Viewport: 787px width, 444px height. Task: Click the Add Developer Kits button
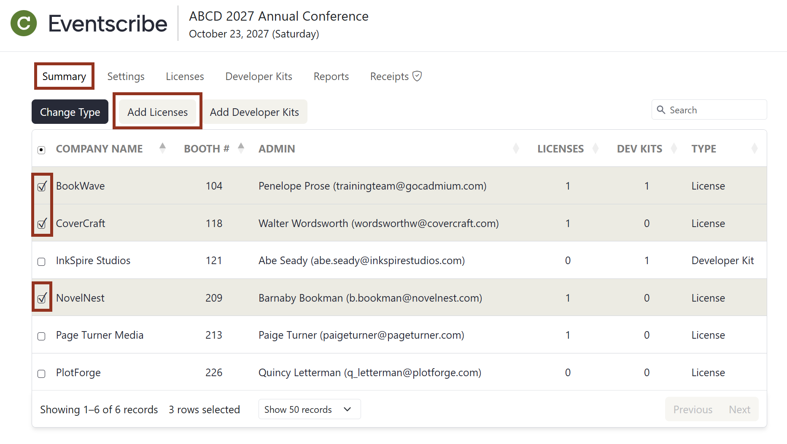(254, 112)
